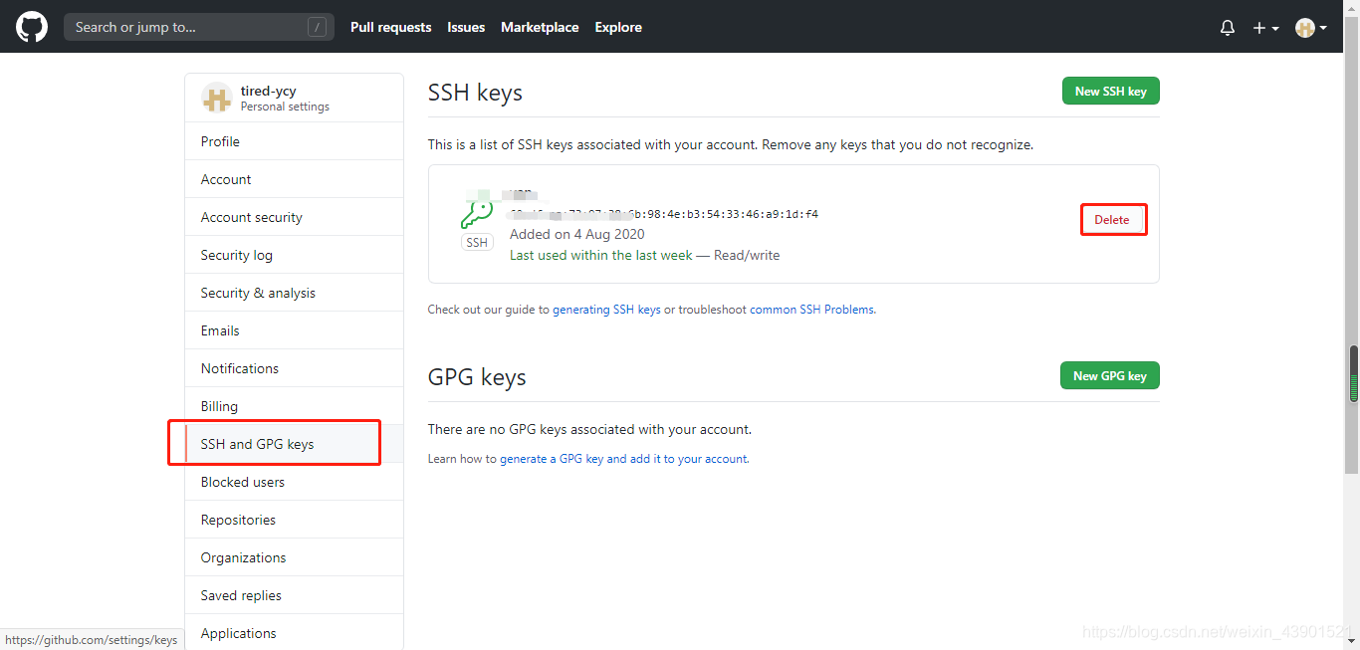This screenshot has width=1360, height=650.
Task: Open the user avatar menu in header
Action: tap(1311, 28)
